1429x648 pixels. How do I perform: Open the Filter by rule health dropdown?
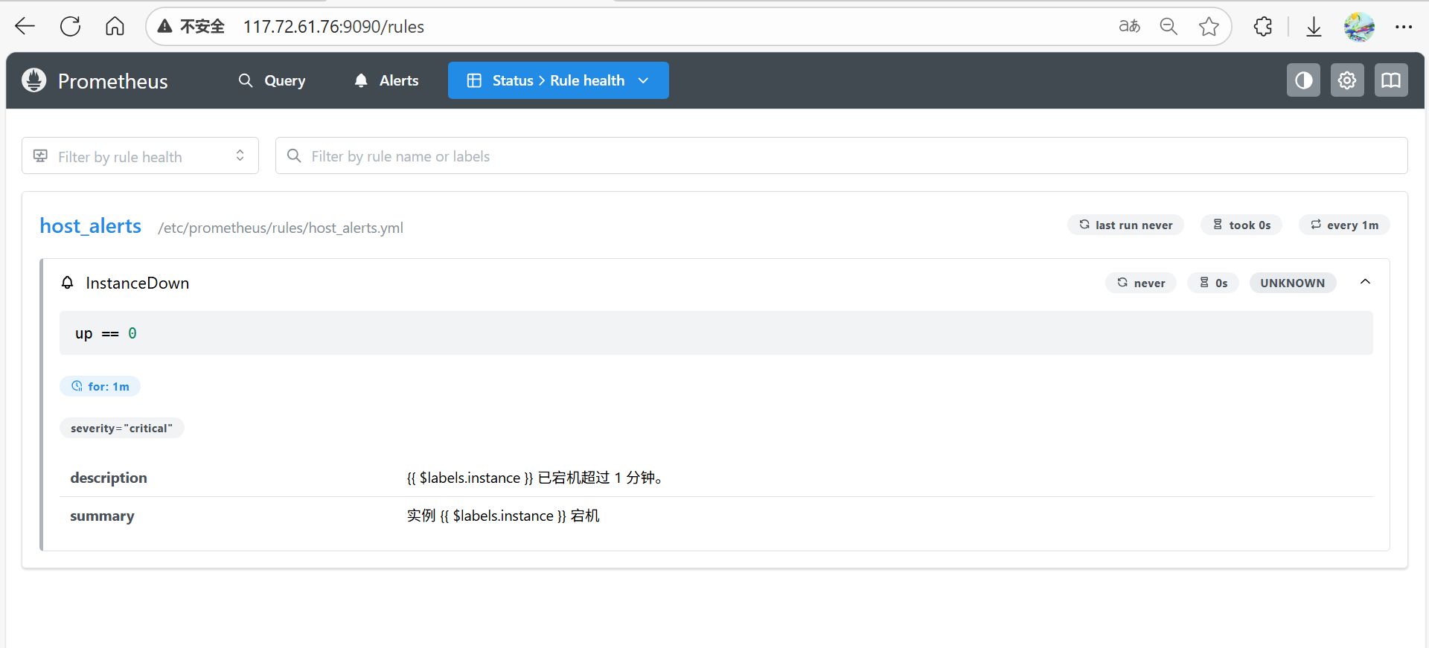[x=140, y=155]
